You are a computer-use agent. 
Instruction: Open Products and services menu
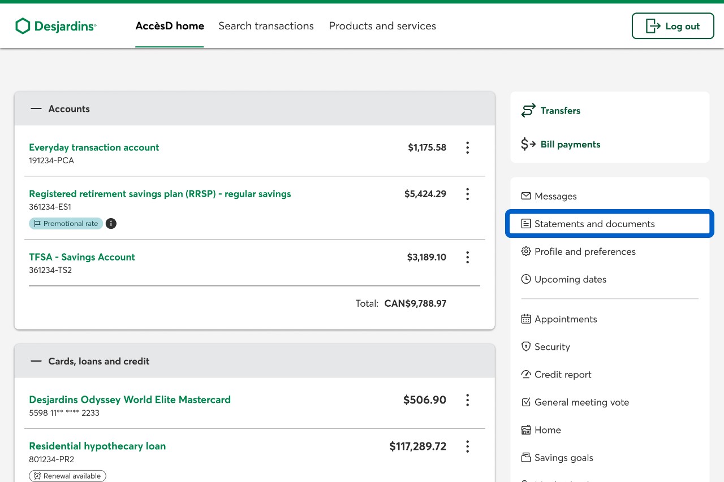[382, 26]
